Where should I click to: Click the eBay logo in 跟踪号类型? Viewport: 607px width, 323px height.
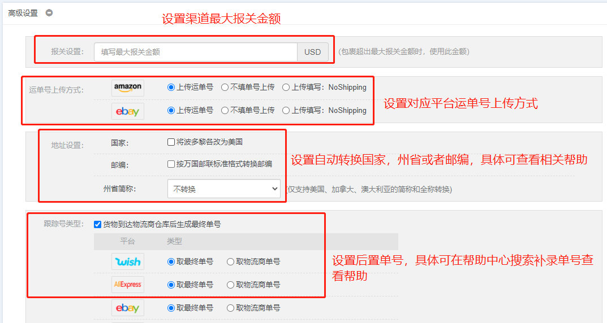(x=127, y=308)
